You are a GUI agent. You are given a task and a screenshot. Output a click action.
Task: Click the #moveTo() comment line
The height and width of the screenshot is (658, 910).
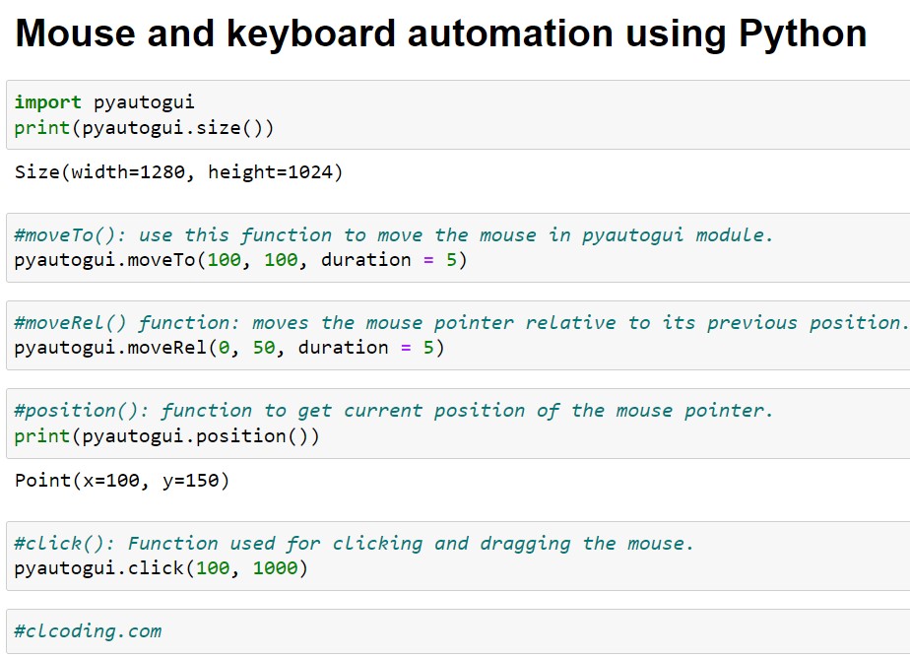pyautogui.click(x=394, y=235)
